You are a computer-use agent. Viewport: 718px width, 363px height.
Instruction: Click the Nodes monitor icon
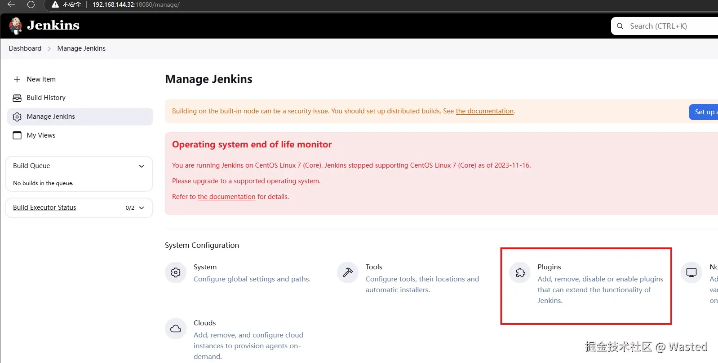click(691, 272)
